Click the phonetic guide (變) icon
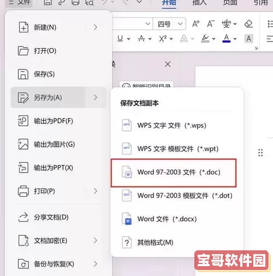 coord(226,24)
